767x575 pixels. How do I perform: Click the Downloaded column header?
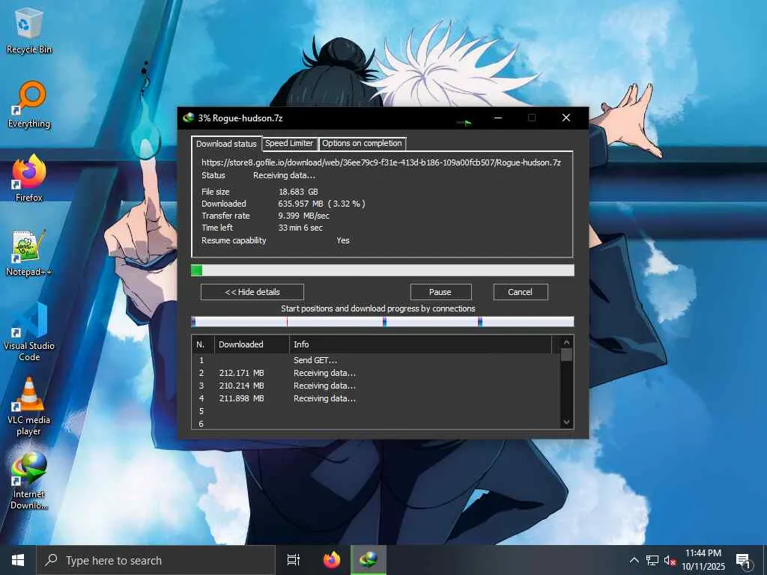pyautogui.click(x=252, y=344)
